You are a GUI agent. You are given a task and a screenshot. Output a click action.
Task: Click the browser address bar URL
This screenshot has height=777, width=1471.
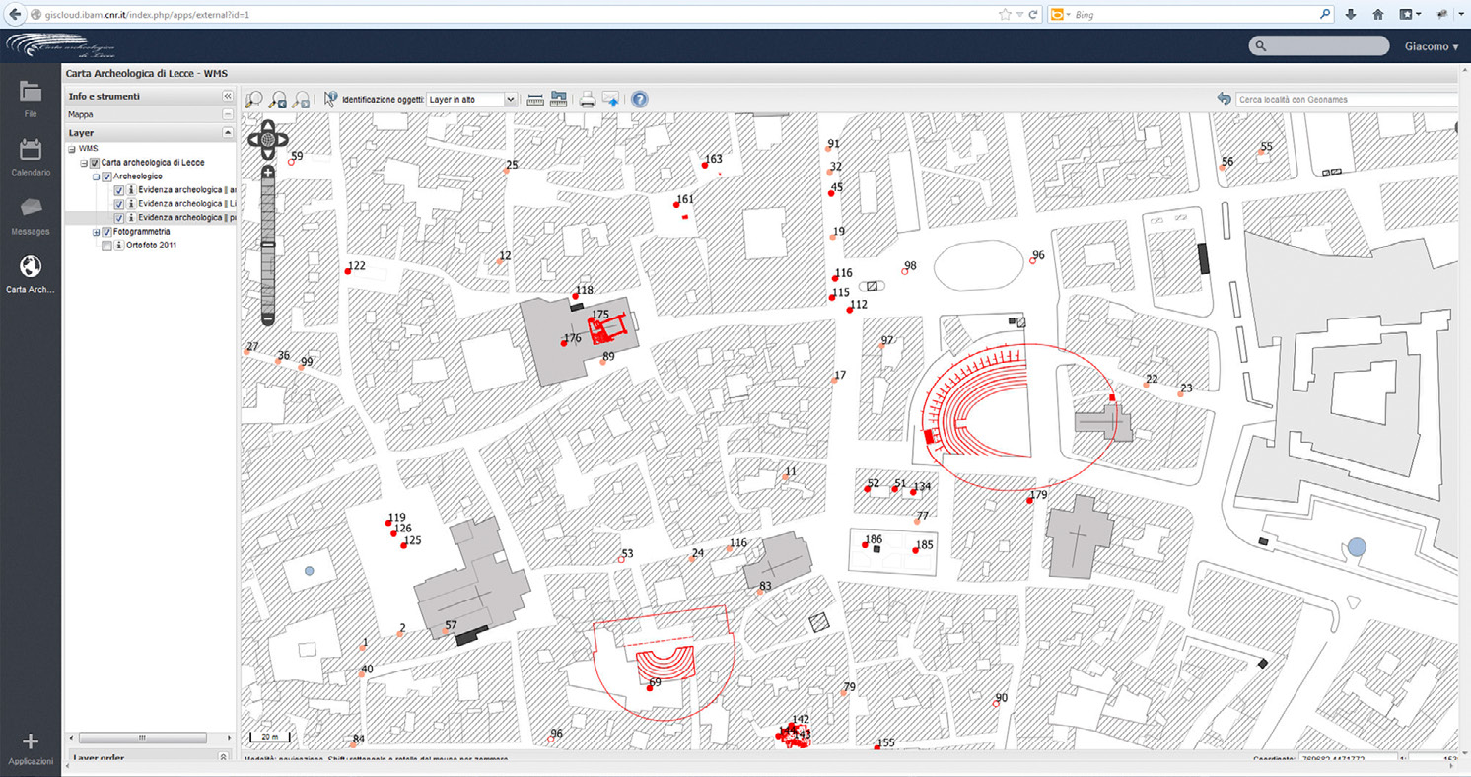148,15
